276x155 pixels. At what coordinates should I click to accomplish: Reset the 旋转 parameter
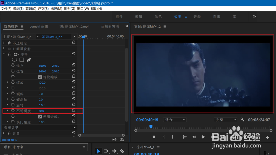tap(74, 105)
